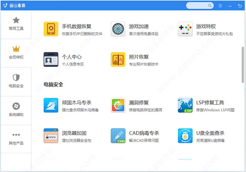Launch the CAD病毒专杀 syringe icon

tap(118, 136)
